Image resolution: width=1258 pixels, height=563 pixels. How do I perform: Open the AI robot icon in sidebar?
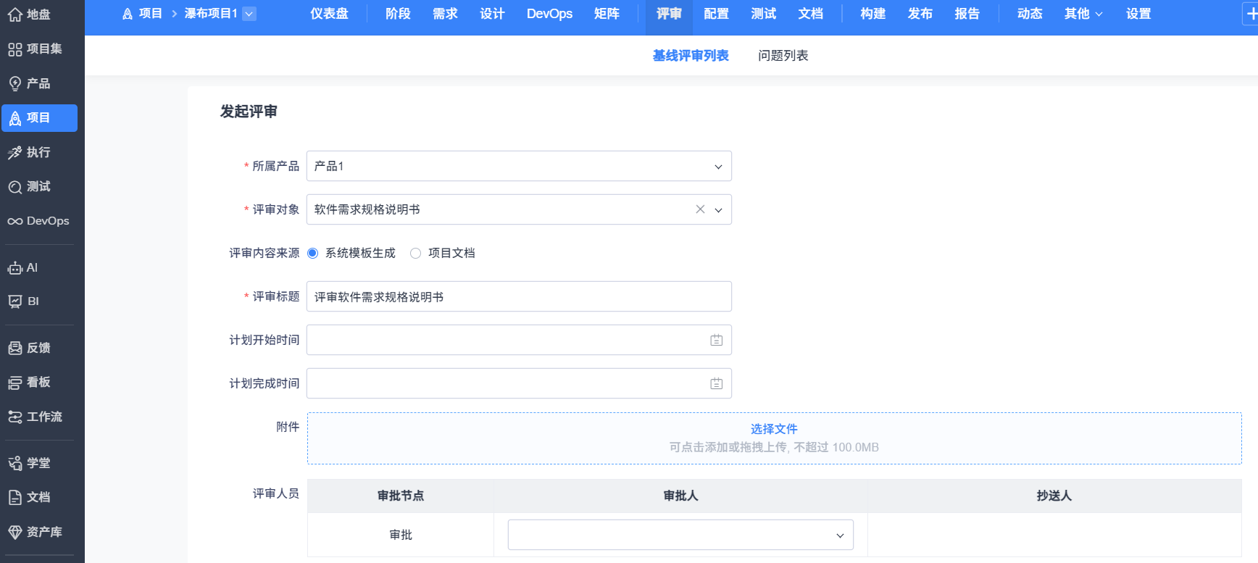(15, 268)
